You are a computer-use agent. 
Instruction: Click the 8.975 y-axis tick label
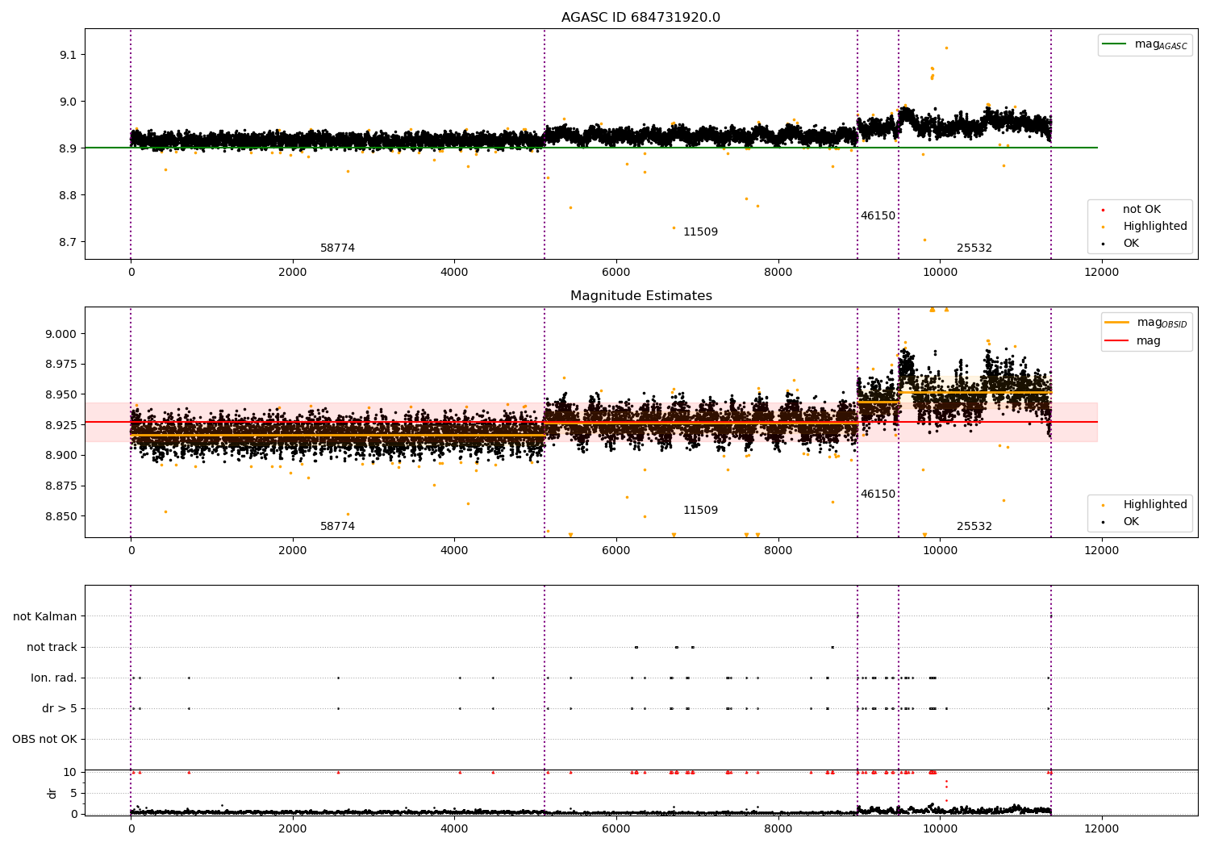[60, 365]
